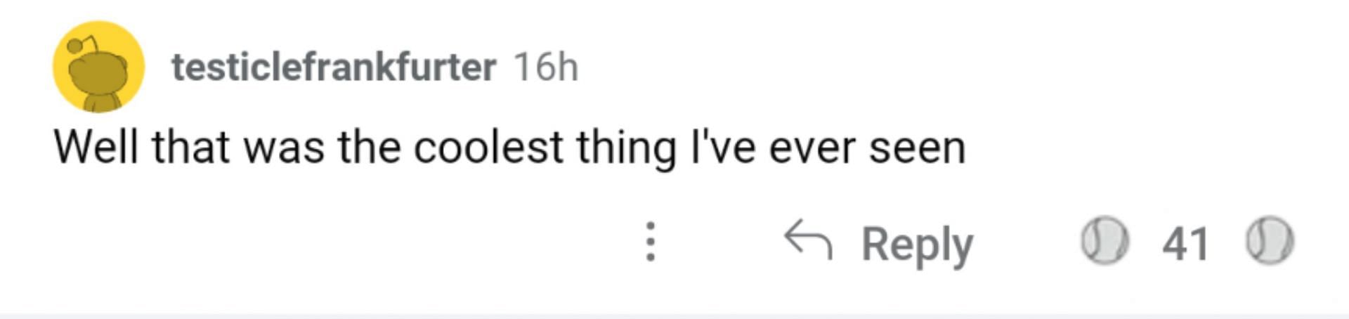Toggle upvote on testiclefrankfurter's comment
Image resolution: width=1349 pixels, height=319 pixels.
(1104, 241)
